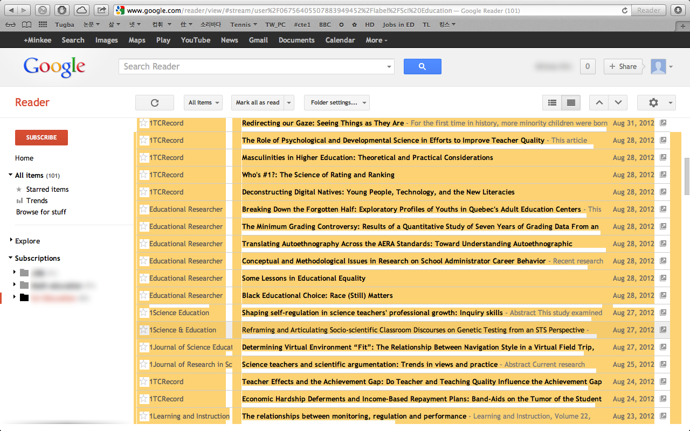This screenshot has height=431, width=690.
Task: Go forward with Safari's forward arrow
Action: 25,10
